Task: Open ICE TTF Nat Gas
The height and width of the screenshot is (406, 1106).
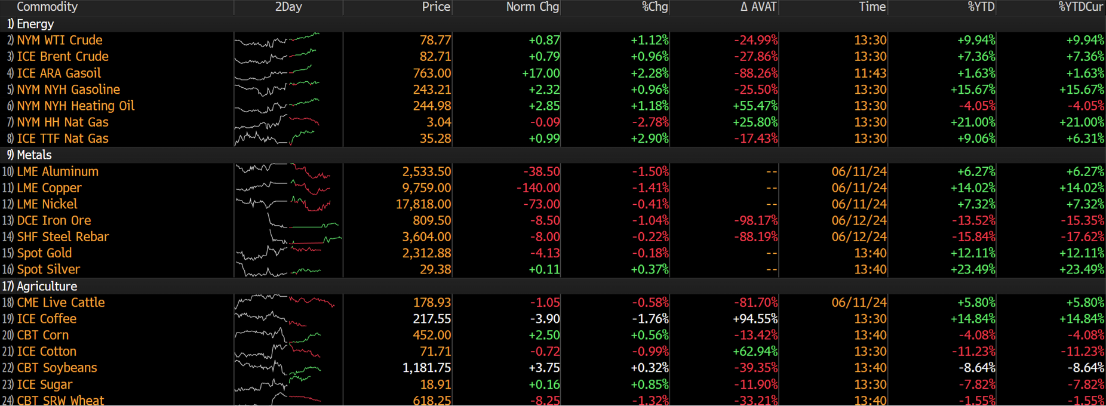Action: coord(63,138)
